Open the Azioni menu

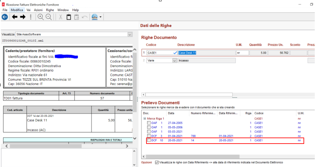point(38,10)
